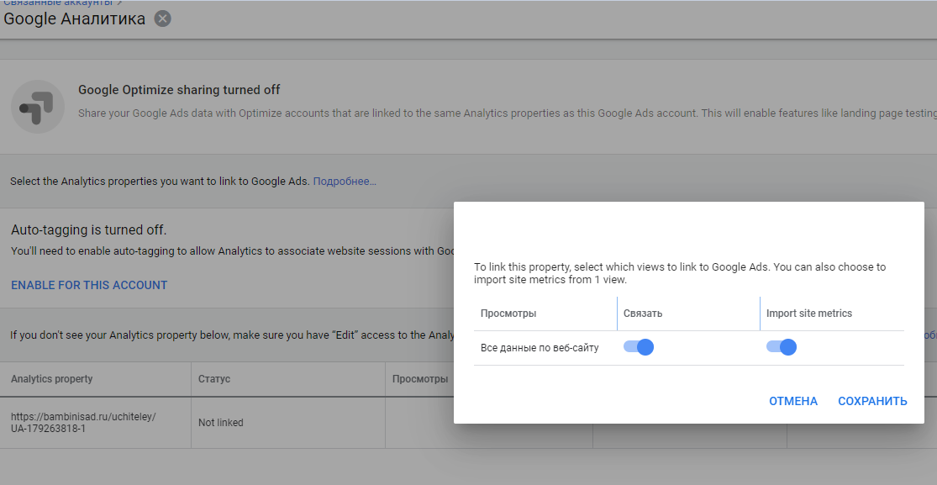The width and height of the screenshot is (937, 485).
Task: Click the Просмотры header in background table
Action: 420,379
